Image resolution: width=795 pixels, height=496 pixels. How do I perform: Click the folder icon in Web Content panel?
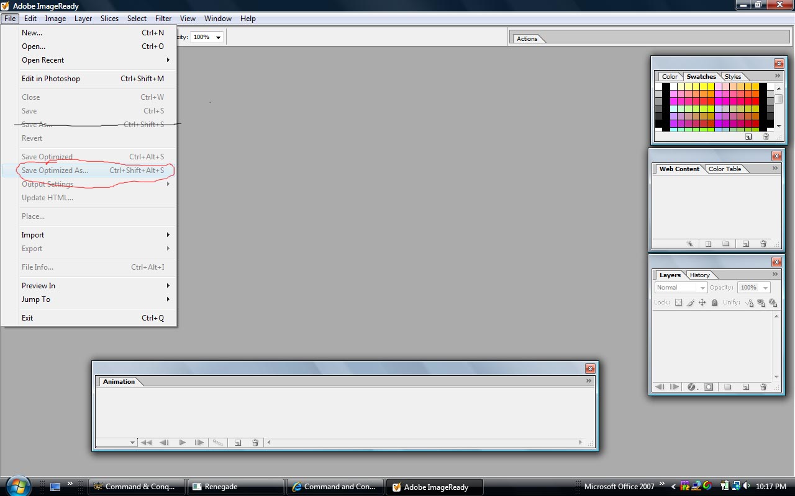tap(725, 244)
